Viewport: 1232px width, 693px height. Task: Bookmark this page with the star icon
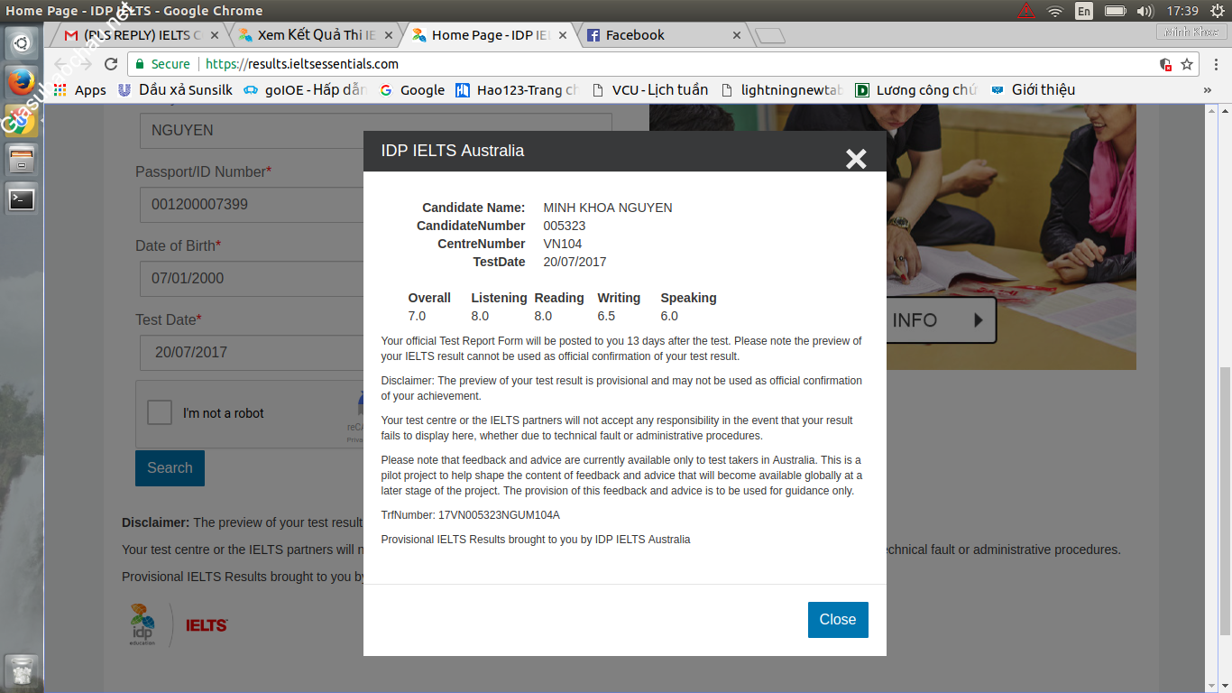coord(1187,64)
